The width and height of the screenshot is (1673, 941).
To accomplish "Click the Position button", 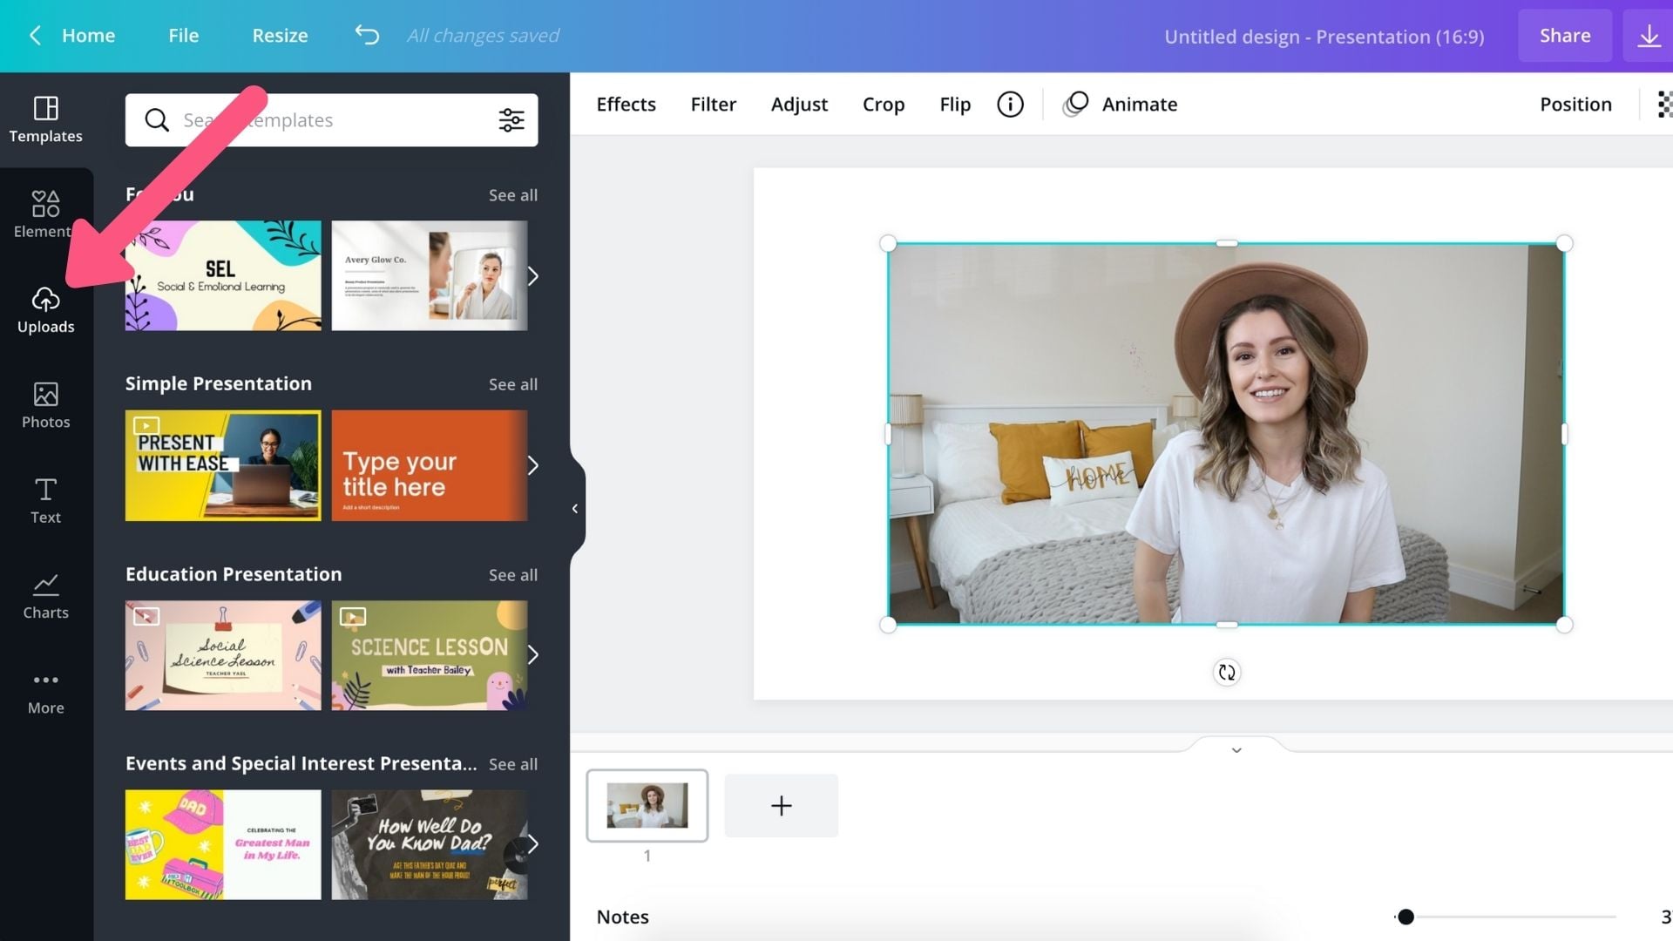I will click(1575, 105).
